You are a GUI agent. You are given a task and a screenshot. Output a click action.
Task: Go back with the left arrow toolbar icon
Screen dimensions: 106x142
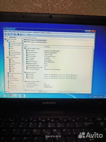[x=5, y=34]
